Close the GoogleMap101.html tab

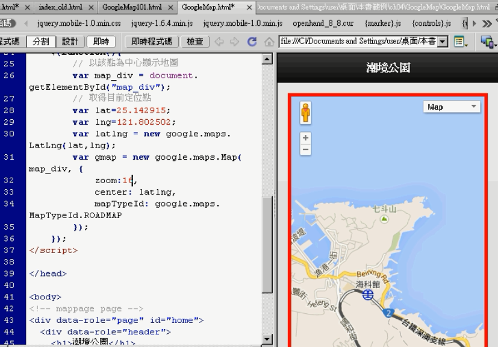pos(170,7)
